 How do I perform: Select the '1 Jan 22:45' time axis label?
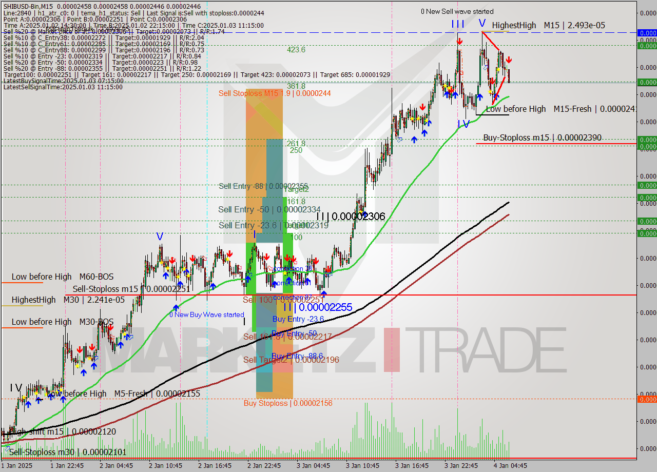click(x=67, y=466)
